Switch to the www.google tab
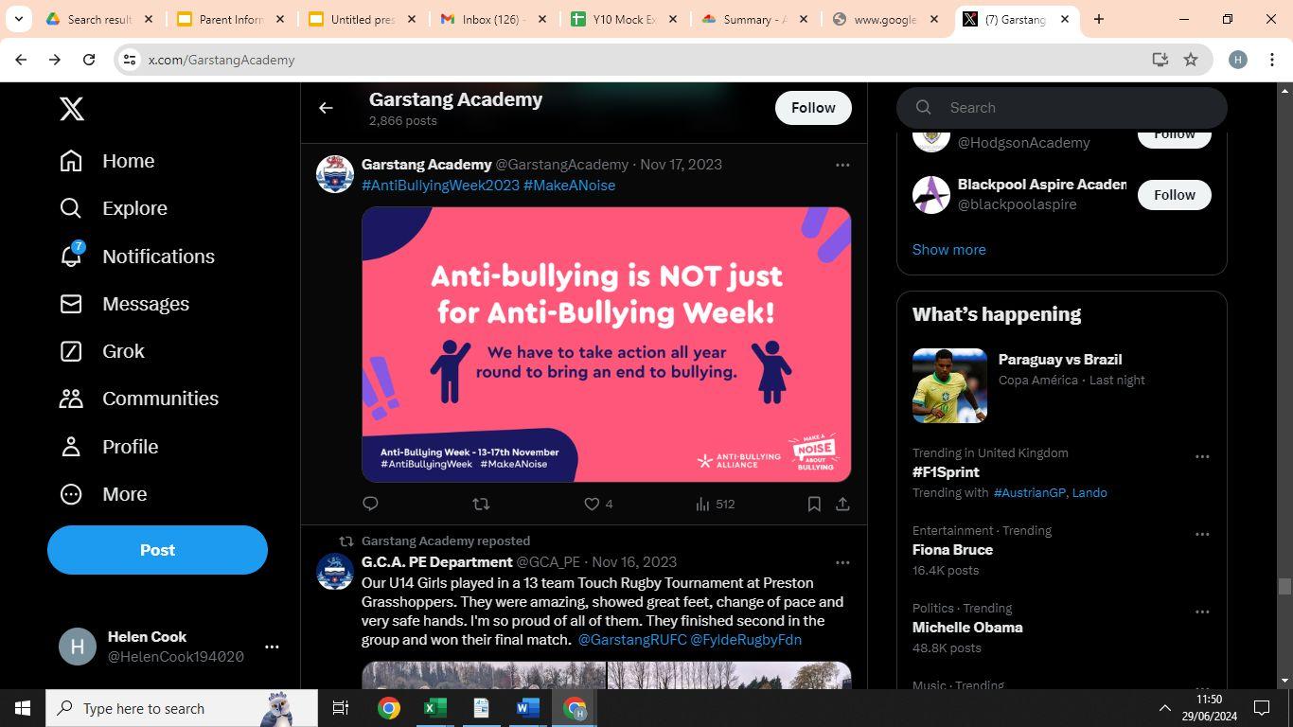 (886, 19)
